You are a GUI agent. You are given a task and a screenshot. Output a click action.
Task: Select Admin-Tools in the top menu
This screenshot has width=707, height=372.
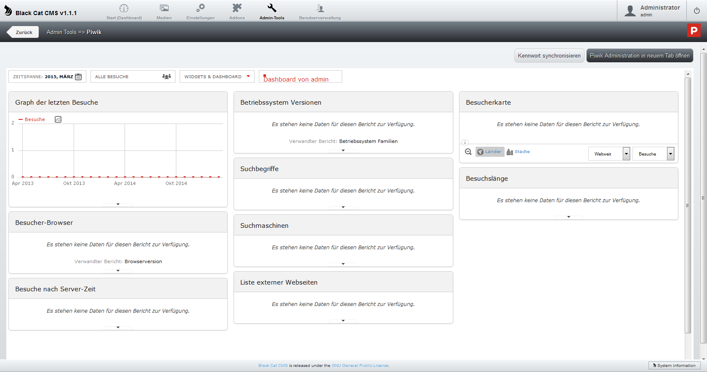point(272,12)
